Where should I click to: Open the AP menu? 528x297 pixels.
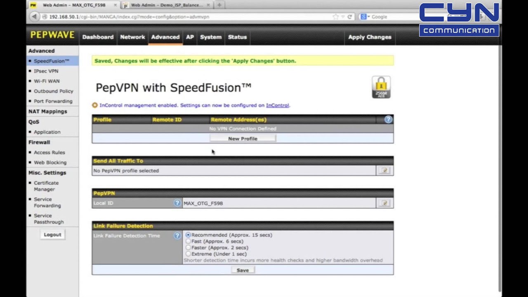coord(190,37)
